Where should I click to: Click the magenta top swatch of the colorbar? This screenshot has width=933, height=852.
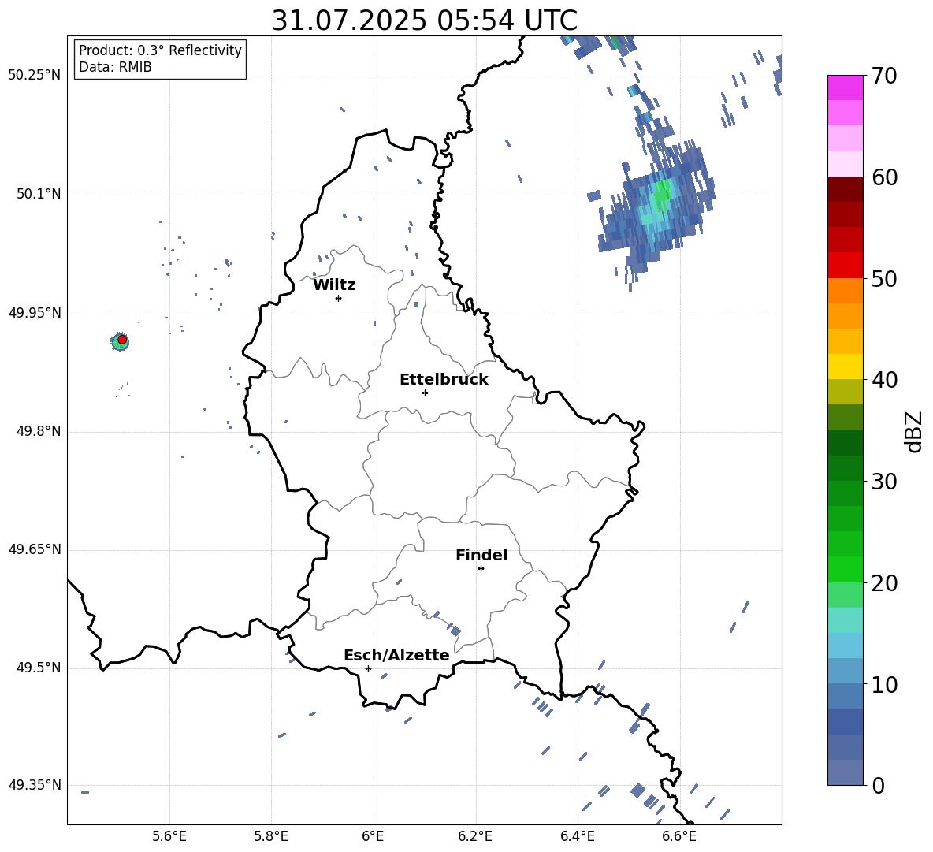click(845, 87)
